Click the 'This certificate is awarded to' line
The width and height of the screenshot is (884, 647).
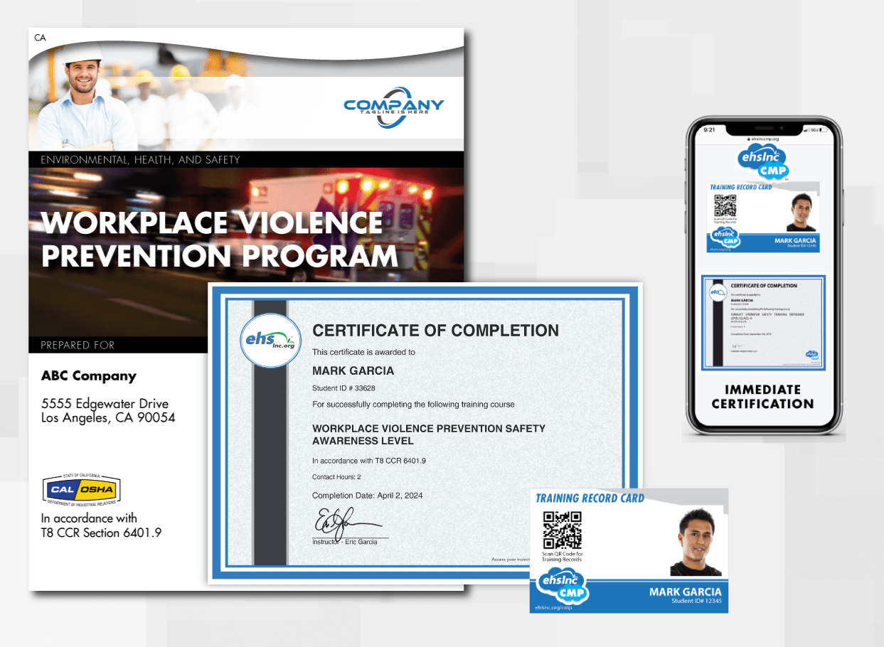364,352
